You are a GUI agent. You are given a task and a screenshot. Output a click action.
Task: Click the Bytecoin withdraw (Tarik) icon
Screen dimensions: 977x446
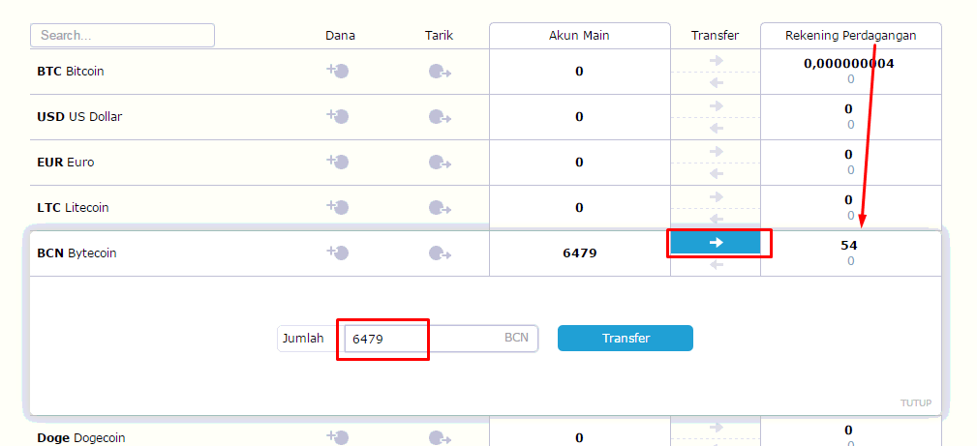pyautogui.click(x=440, y=253)
